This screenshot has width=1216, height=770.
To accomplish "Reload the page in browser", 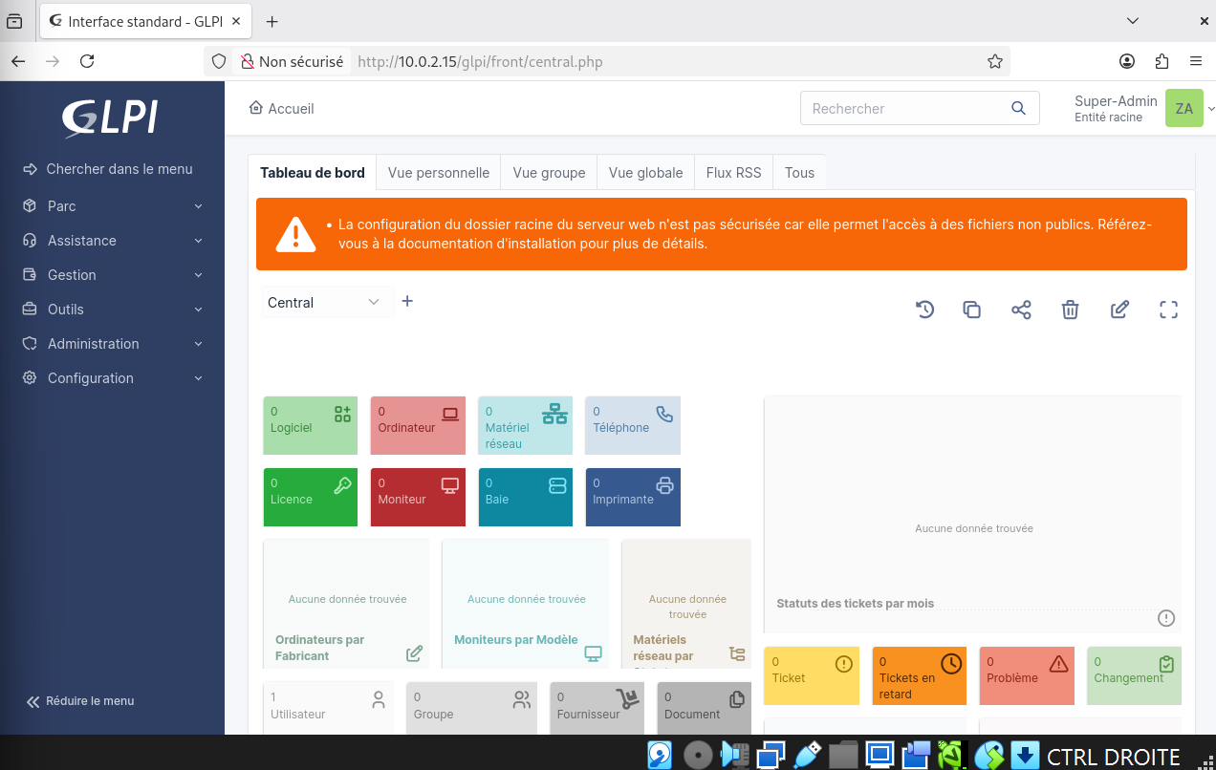I will click(x=87, y=61).
